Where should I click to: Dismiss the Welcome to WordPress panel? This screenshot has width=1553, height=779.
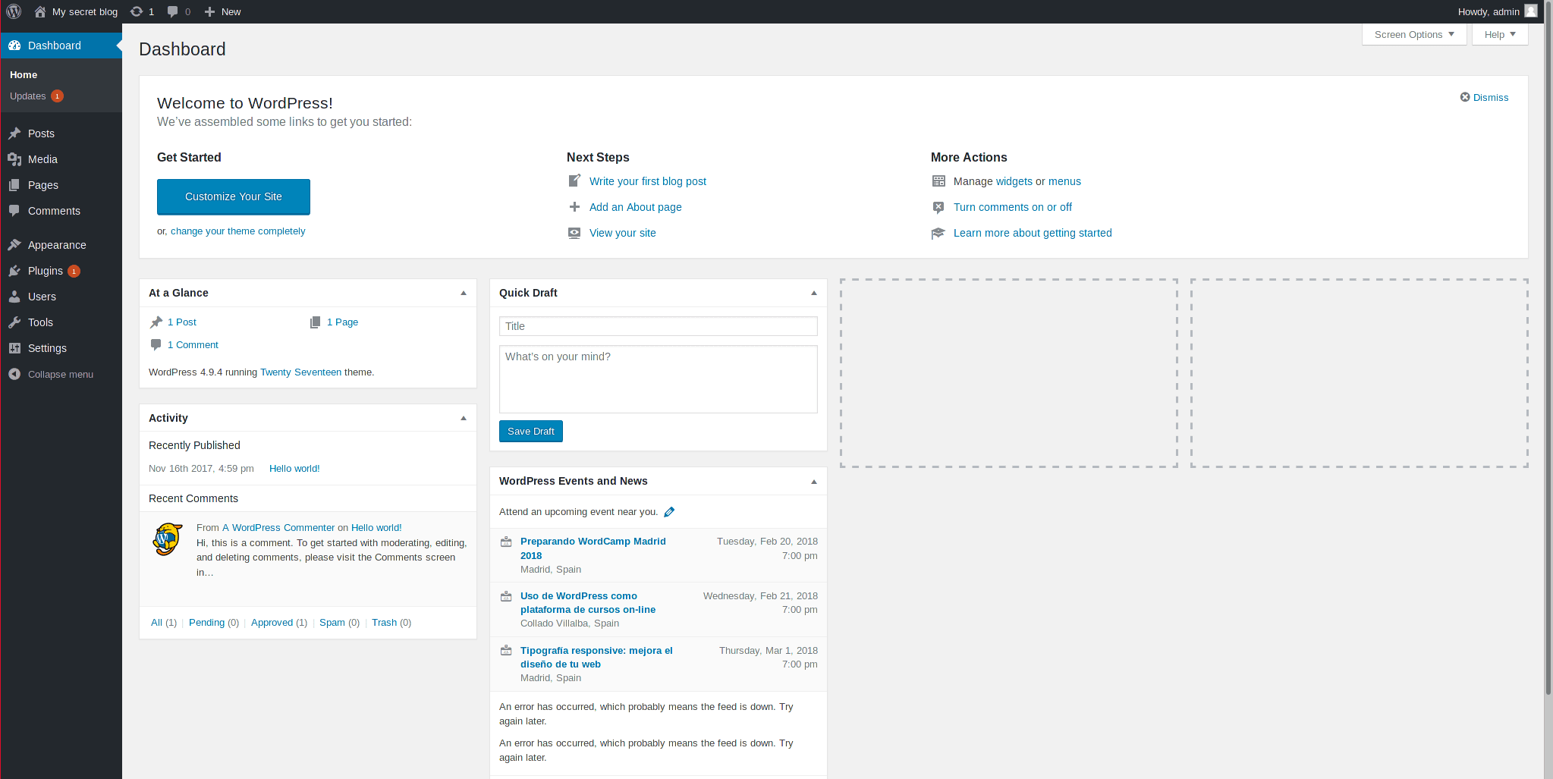1484,98
